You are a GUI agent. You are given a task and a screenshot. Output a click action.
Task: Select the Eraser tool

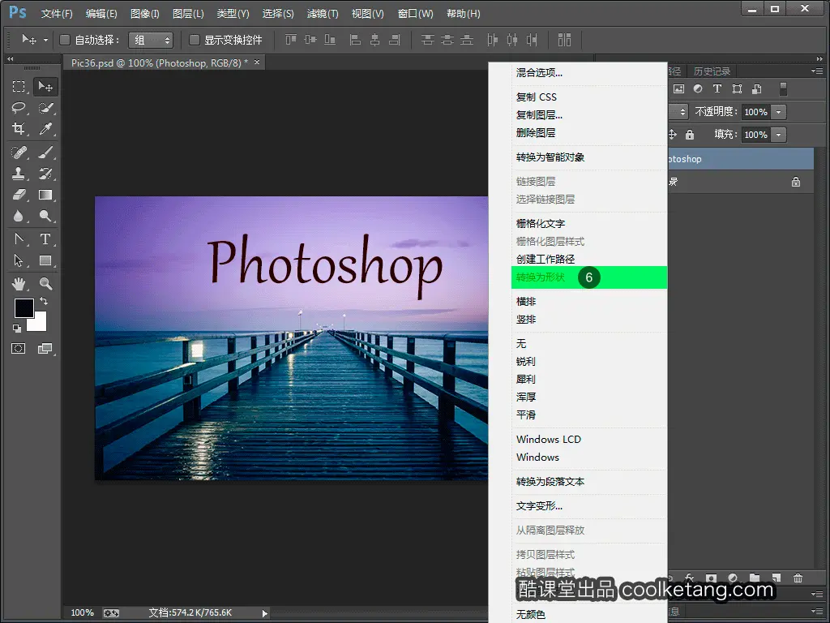(19, 195)
